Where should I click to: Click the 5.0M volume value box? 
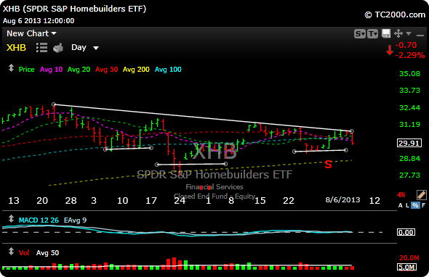(407, 267)
